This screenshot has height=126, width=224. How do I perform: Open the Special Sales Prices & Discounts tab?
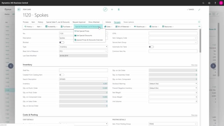click(58, 22)
